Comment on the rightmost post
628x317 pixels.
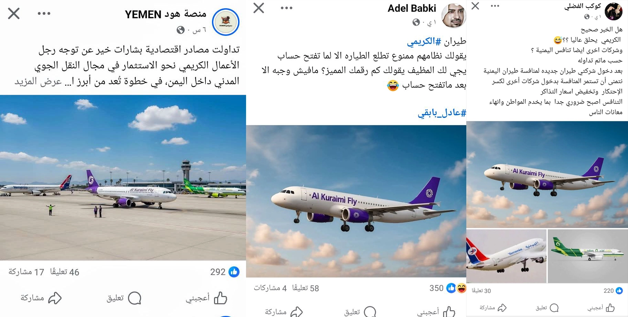coord(547,307)
